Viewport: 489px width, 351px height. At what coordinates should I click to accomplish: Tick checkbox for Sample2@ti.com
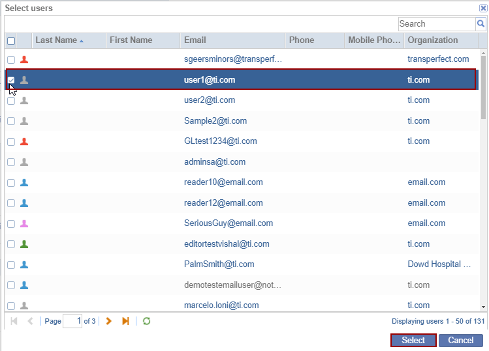click(11, 121)
